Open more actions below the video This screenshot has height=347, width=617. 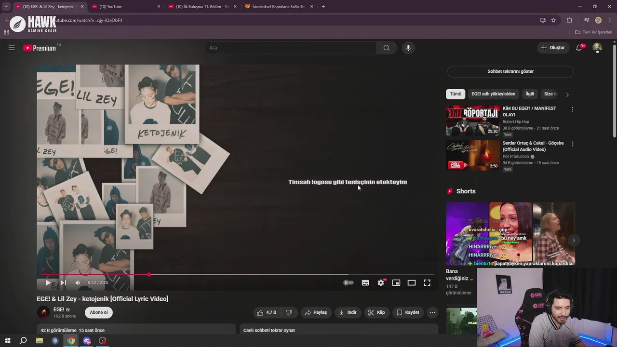pyautogui.click(x=432, y=312)
